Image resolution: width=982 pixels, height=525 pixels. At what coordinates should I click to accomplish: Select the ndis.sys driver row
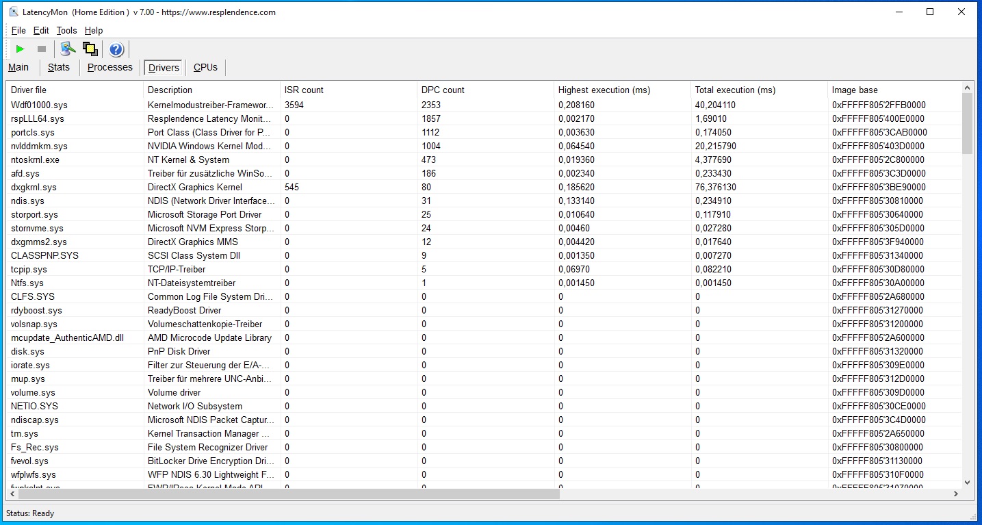484,201
